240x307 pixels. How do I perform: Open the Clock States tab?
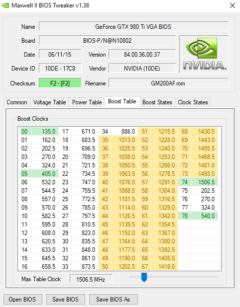tap(193, 102)
